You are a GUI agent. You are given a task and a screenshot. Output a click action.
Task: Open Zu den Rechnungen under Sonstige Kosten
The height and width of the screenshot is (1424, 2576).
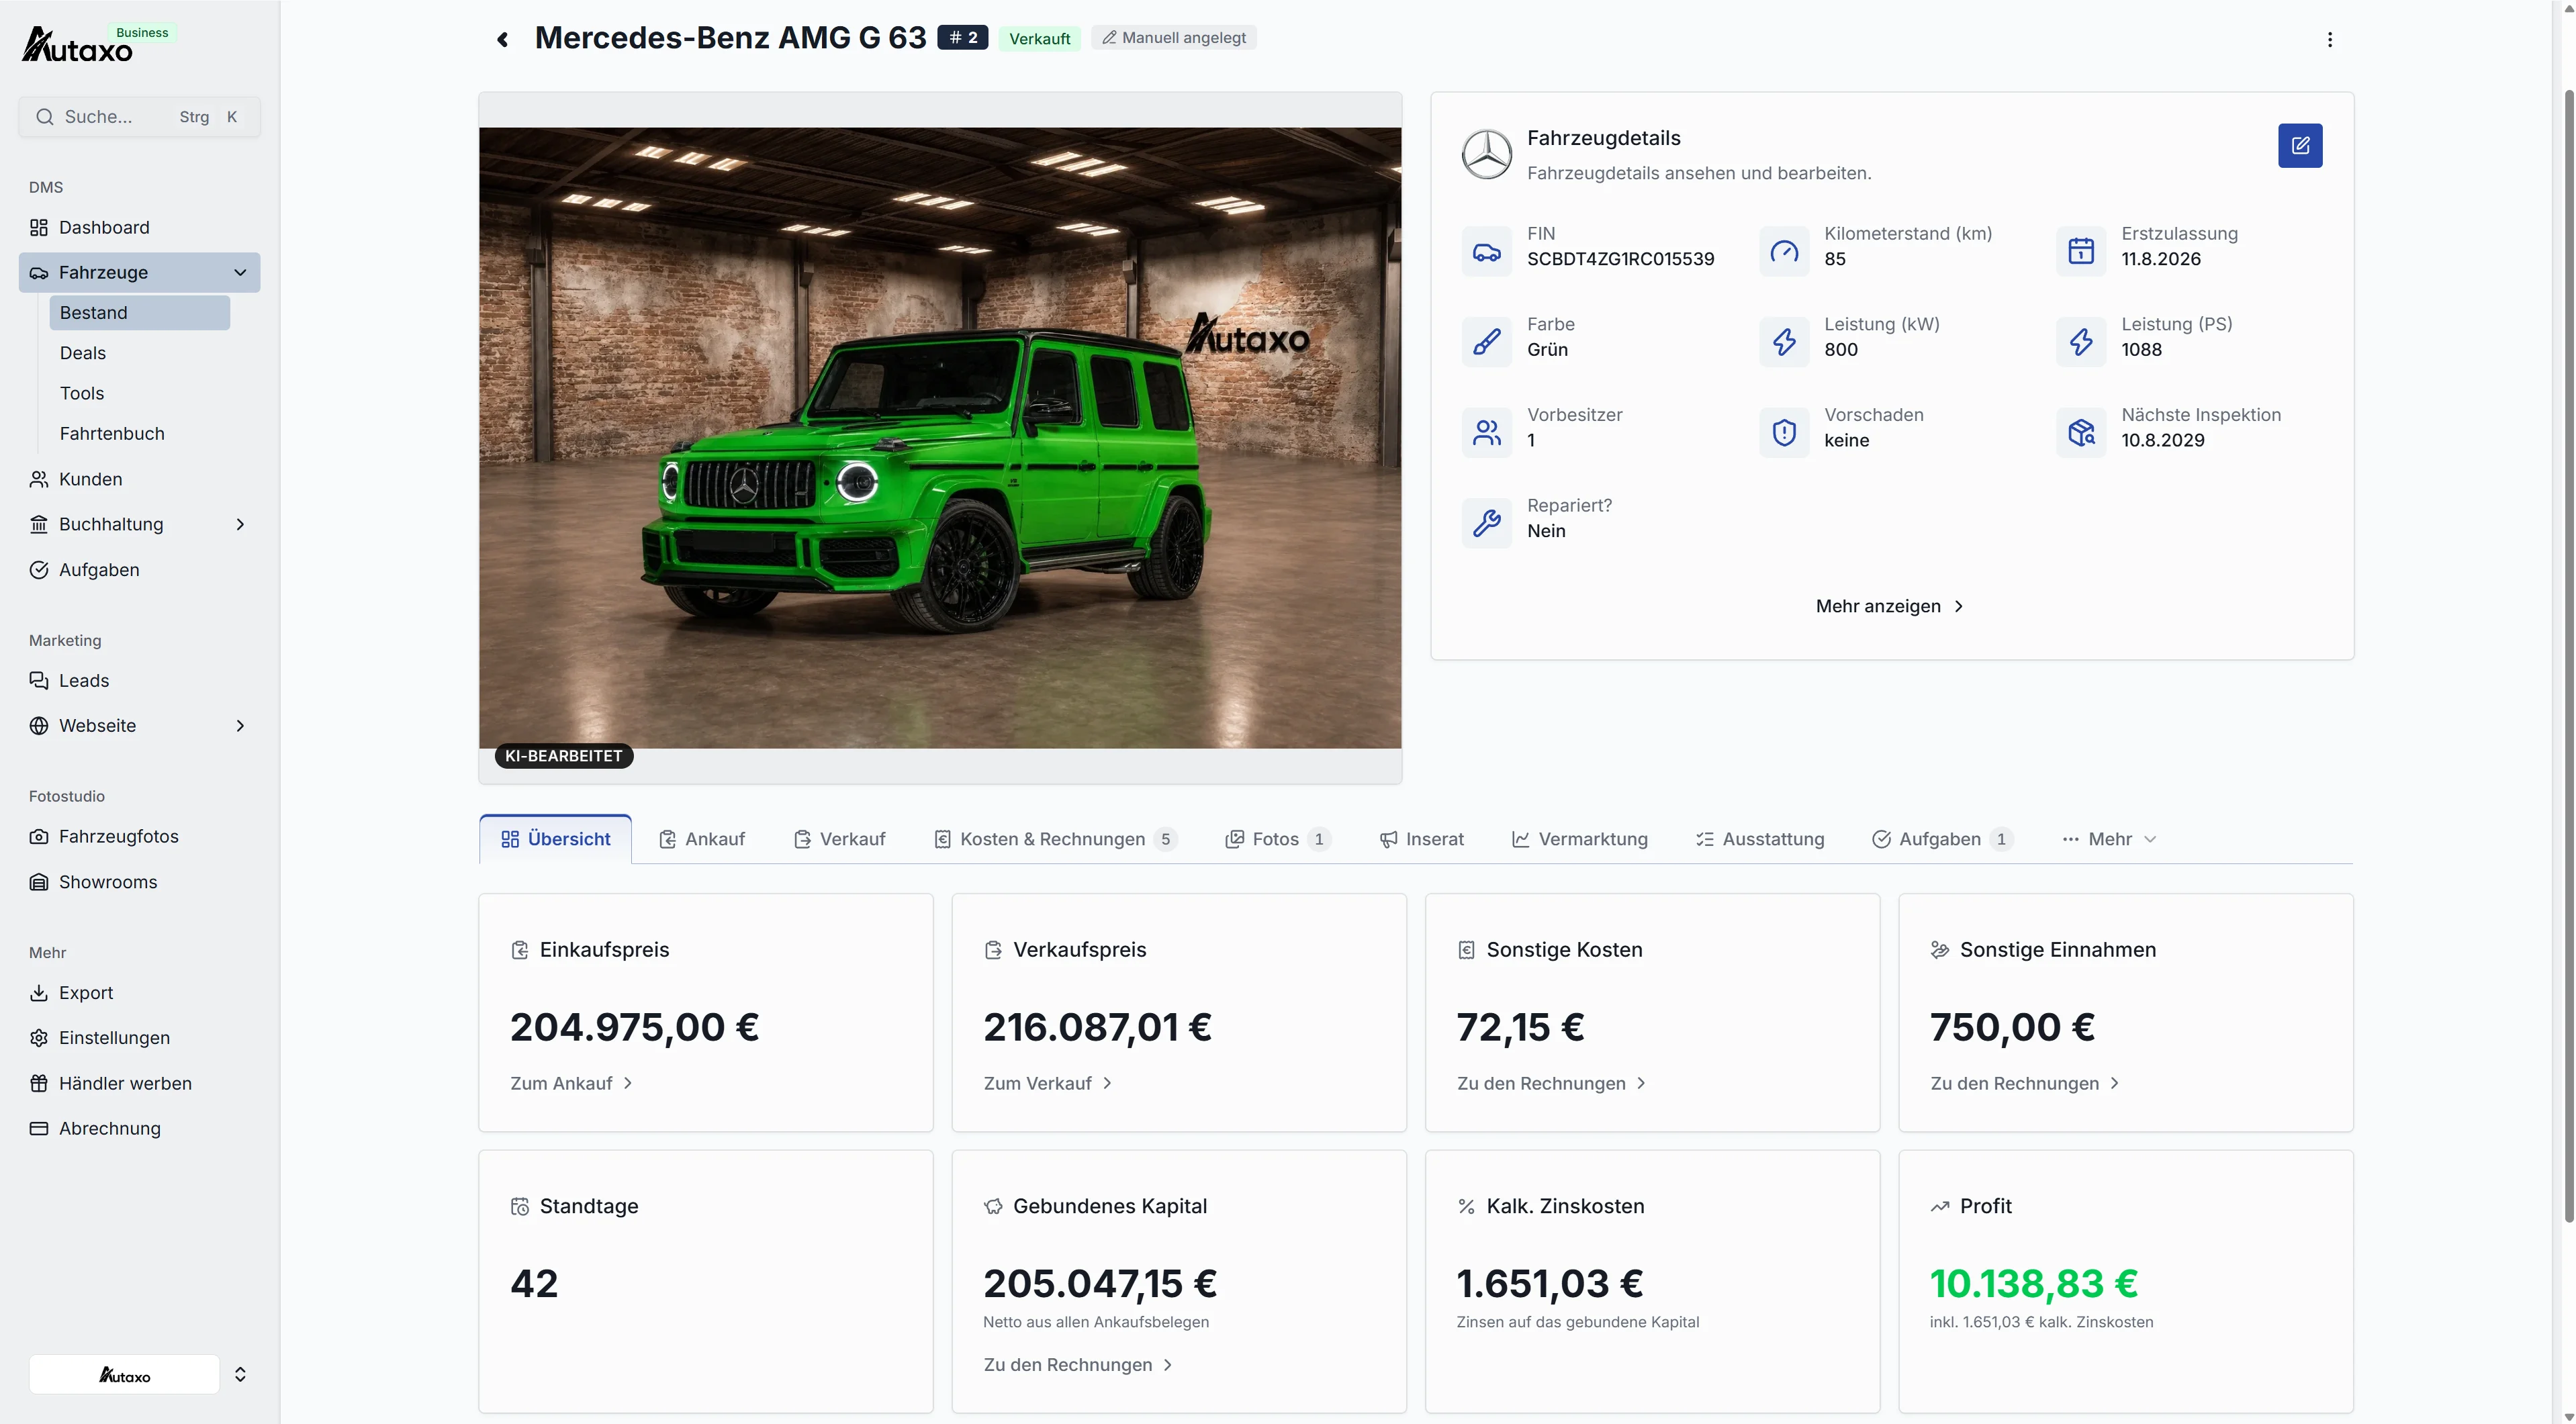click(x=1552, y=1084)
